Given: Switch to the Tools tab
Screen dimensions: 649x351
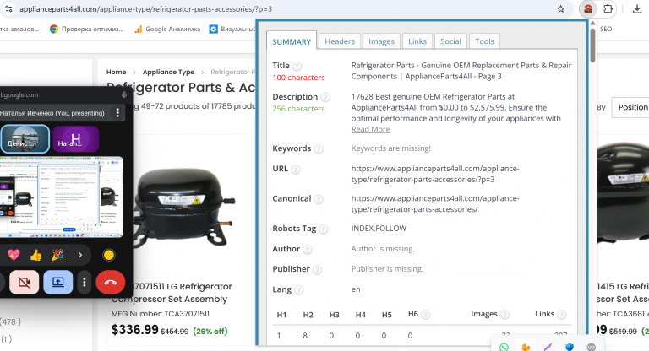Looking at the screenshot, I should tap(485, 41).
